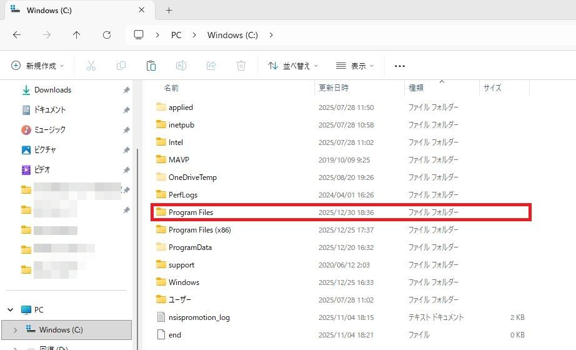Open the 表示 view dropdown
Viewport: 576px width, 350px height.
pyautogui.click(x=354, y=66)
